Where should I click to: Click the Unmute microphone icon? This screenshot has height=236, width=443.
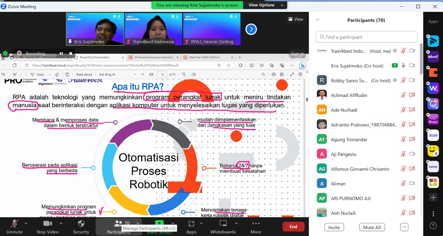14,224
